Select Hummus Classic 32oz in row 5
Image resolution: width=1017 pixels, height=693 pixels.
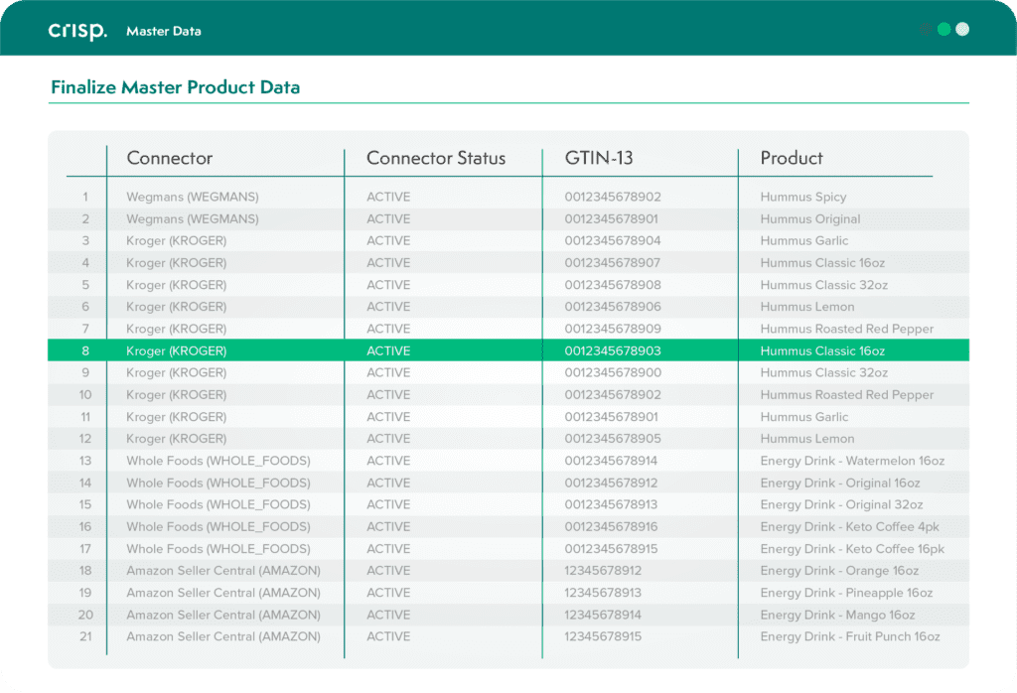823,285
